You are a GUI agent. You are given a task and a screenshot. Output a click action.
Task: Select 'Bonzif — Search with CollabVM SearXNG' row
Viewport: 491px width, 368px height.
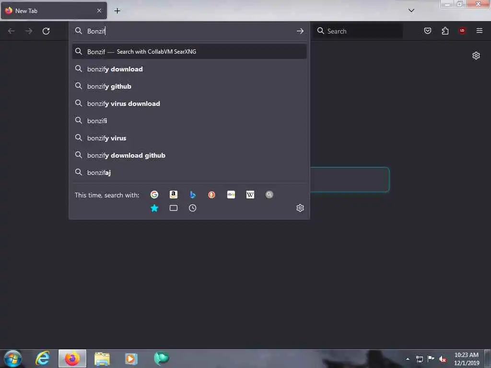[x=189, y=52]
